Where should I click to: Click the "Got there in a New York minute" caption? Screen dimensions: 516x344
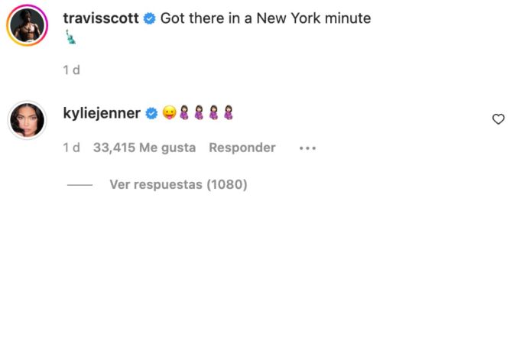point(265,18)
